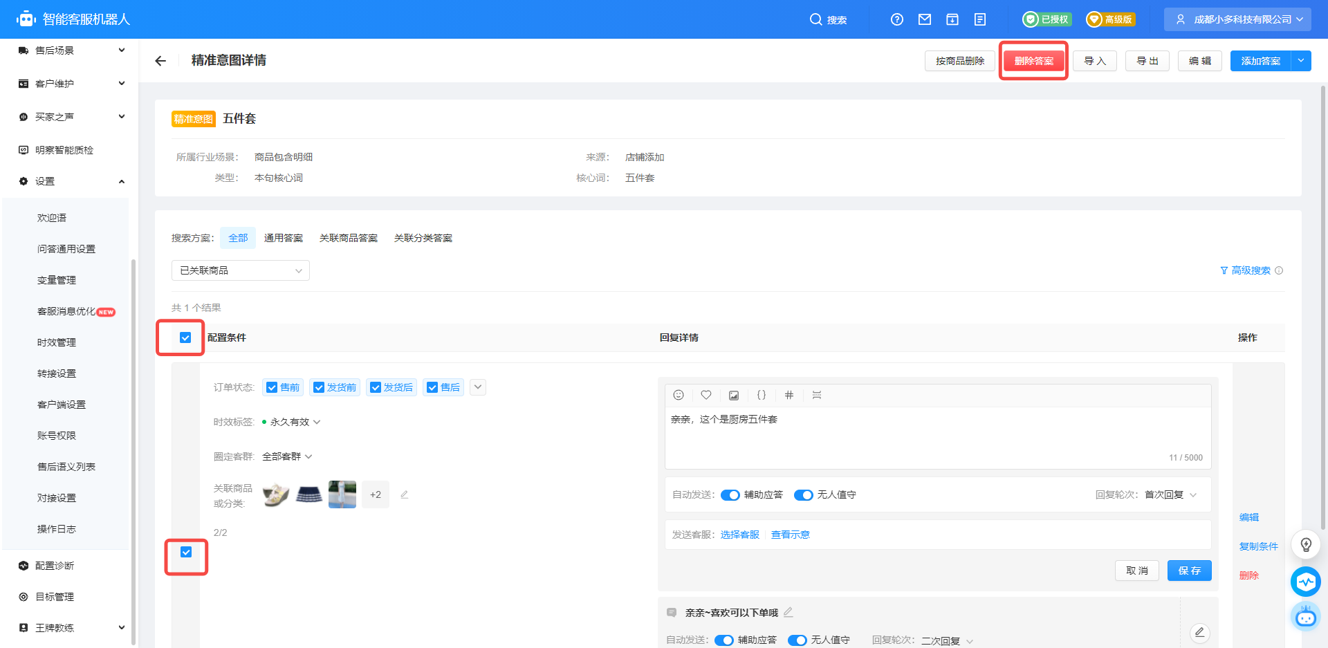Click the back arrow beside 精准意图详情

coord(160,61)
